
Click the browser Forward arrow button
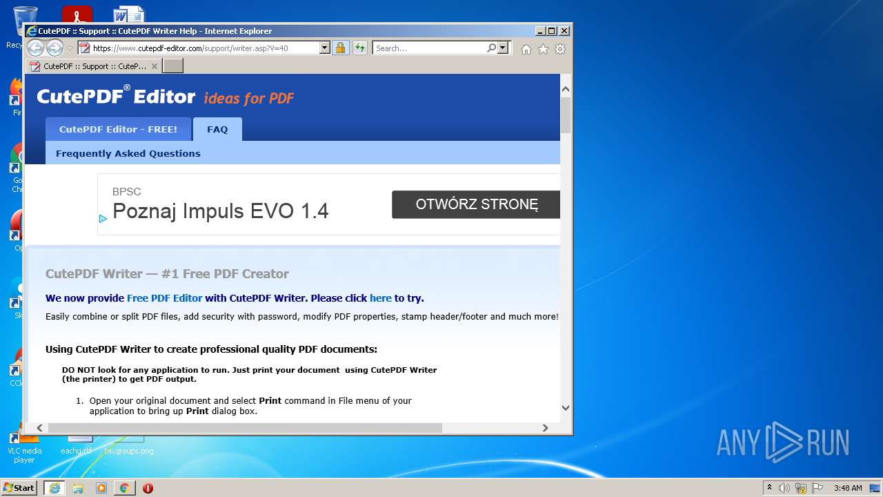coord(54,48)
